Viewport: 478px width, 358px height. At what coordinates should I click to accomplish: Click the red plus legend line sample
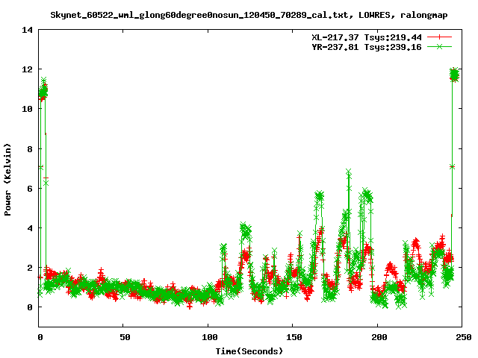tap(439, 37)
